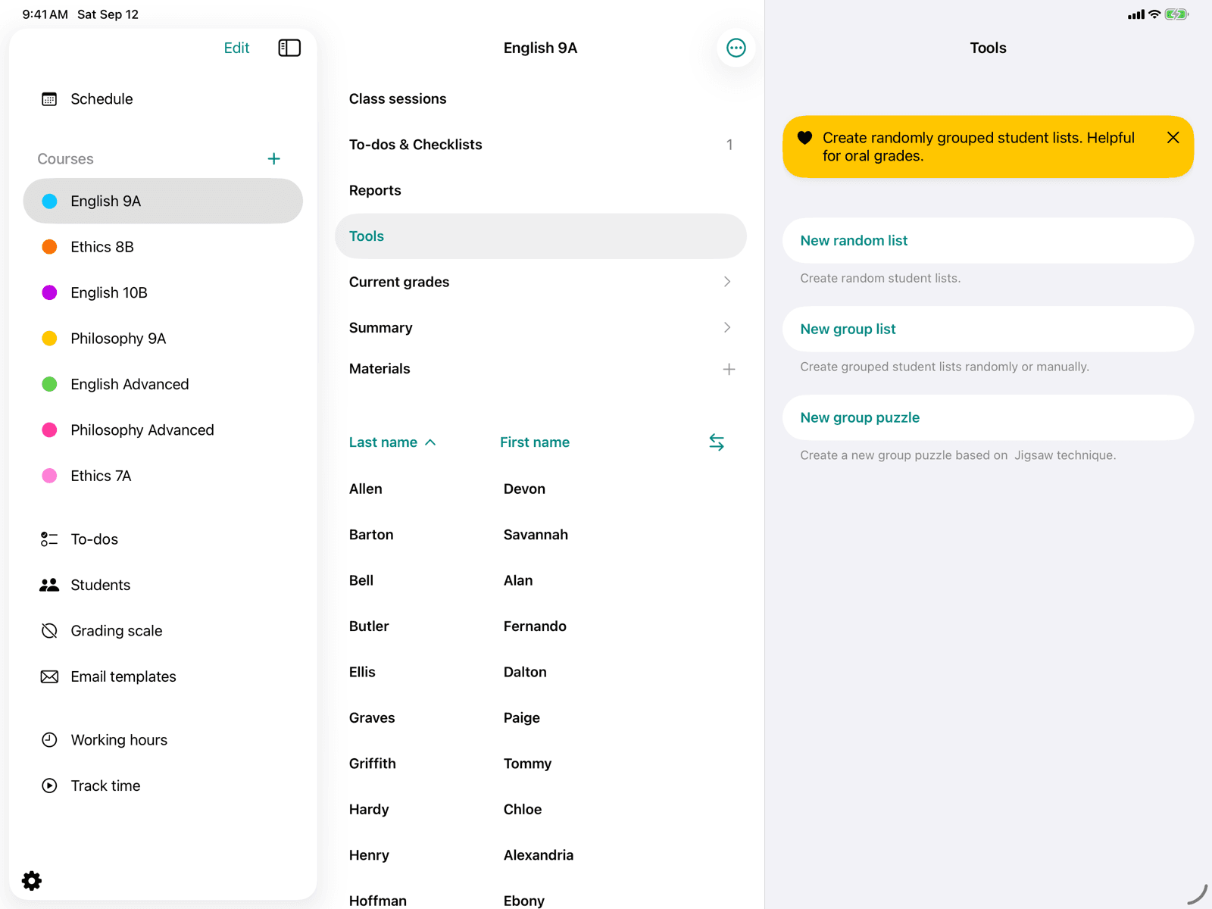
Task: Click the cellular signal icon
Action: [x=1135, y=14]
